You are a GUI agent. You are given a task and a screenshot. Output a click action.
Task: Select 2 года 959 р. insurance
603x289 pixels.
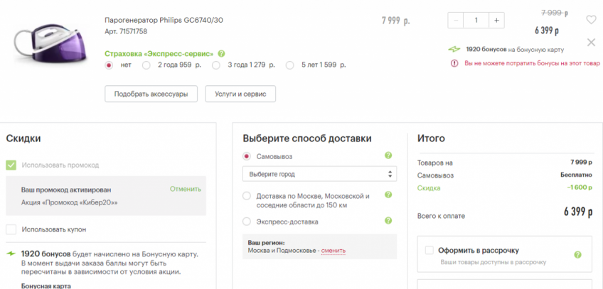[x=146, y=65]
